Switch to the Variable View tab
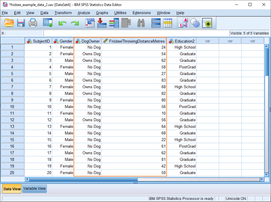The image size is (271, 202). (34, 188)
